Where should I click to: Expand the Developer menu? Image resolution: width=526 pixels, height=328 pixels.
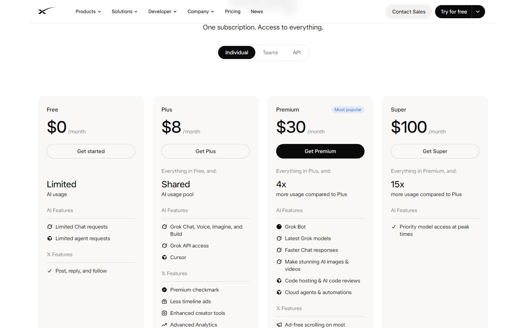[163, 12]
